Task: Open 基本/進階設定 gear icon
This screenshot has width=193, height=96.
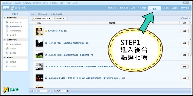Action: tap(7, 44)
